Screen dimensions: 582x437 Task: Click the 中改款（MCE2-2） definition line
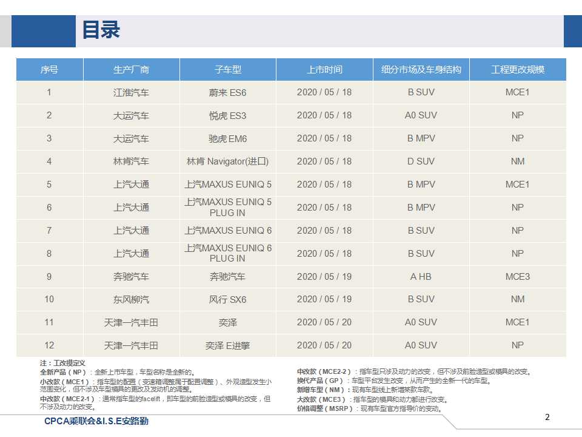pyautogui.click(x=415, y=371)
